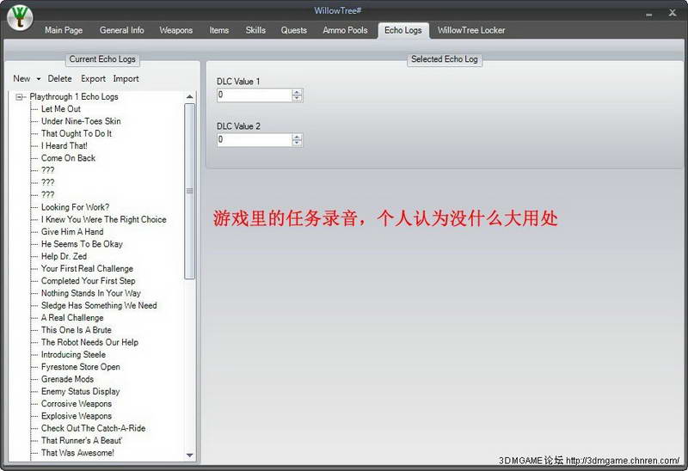Image resolution: width=688 pixels, height=471 pixels.
Task: Increase DLC Value 1 with up arrow
Action: coord(297,92)
